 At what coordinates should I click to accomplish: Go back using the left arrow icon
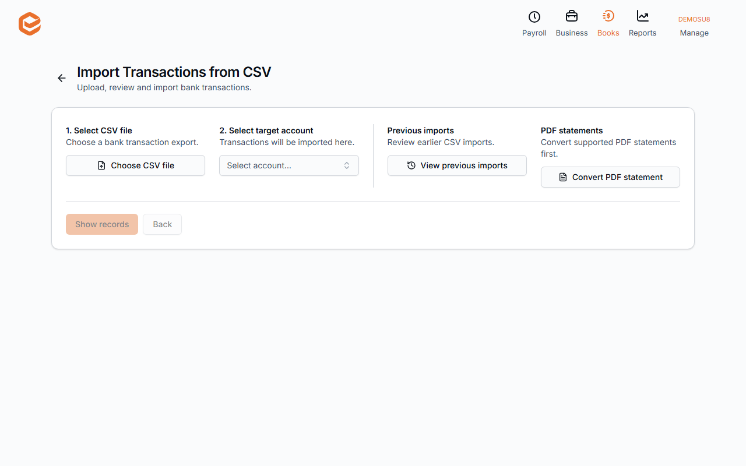click(62, 78)
